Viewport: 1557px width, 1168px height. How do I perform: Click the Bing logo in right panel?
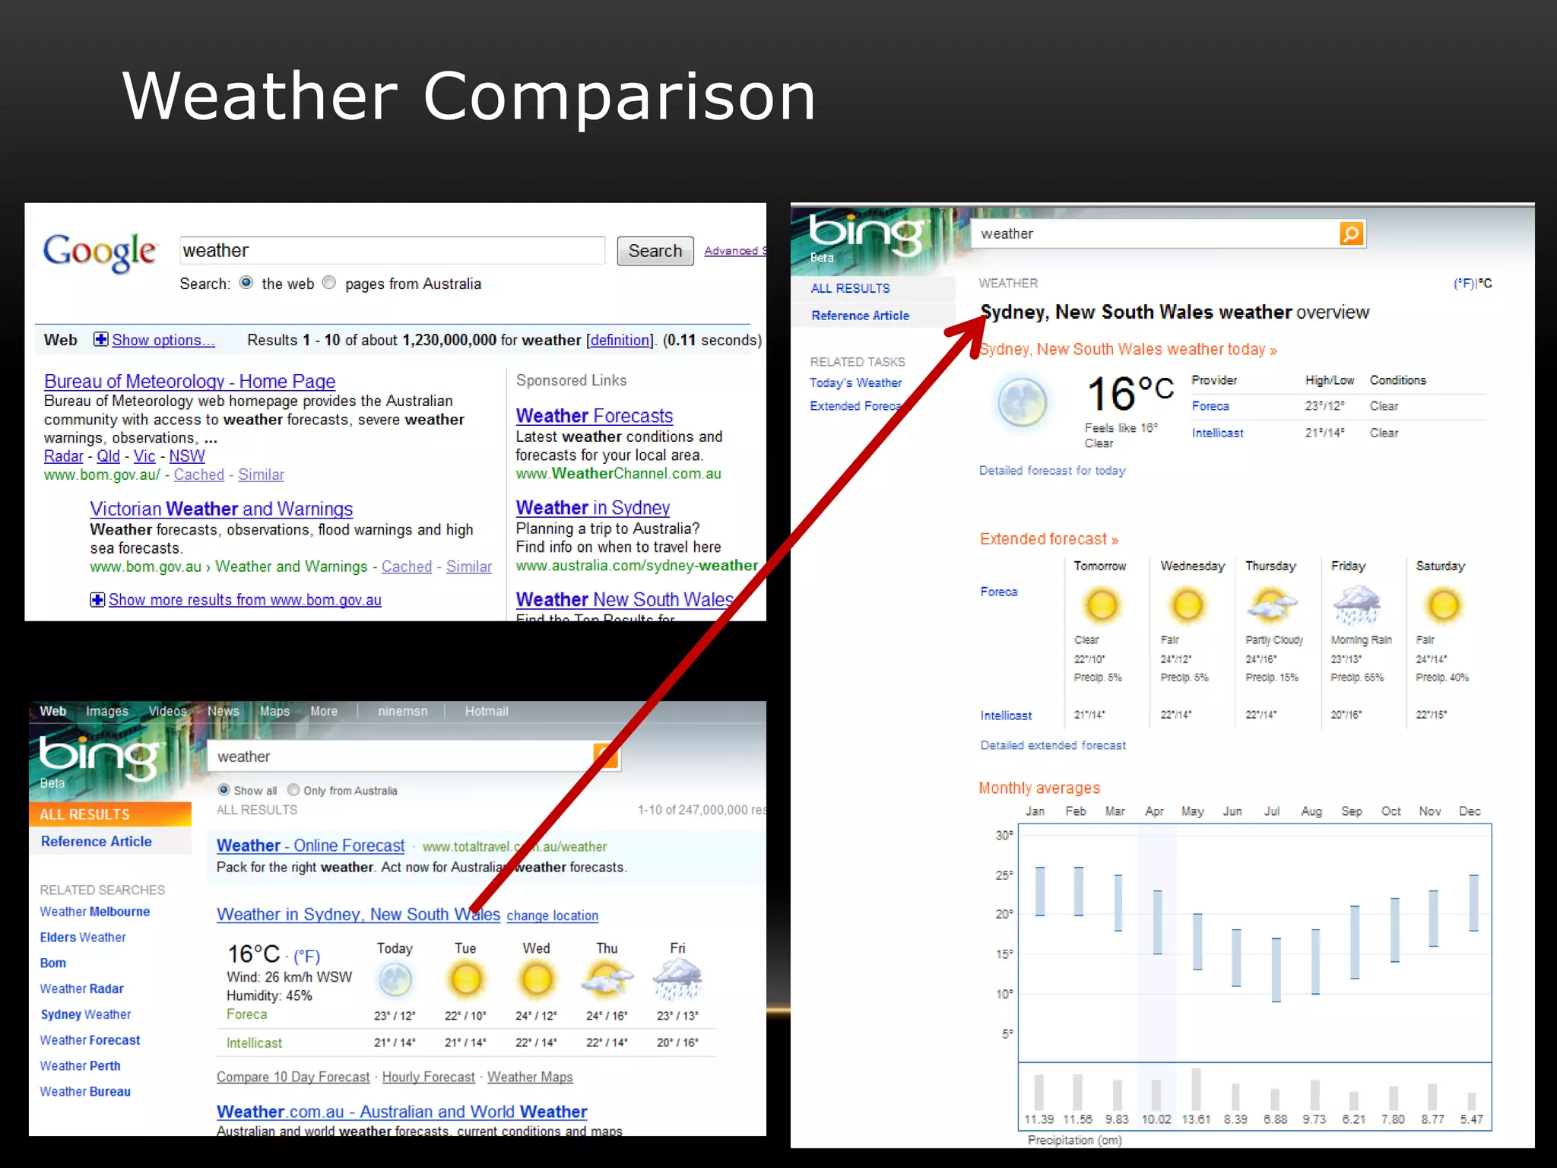coord(867,233)
